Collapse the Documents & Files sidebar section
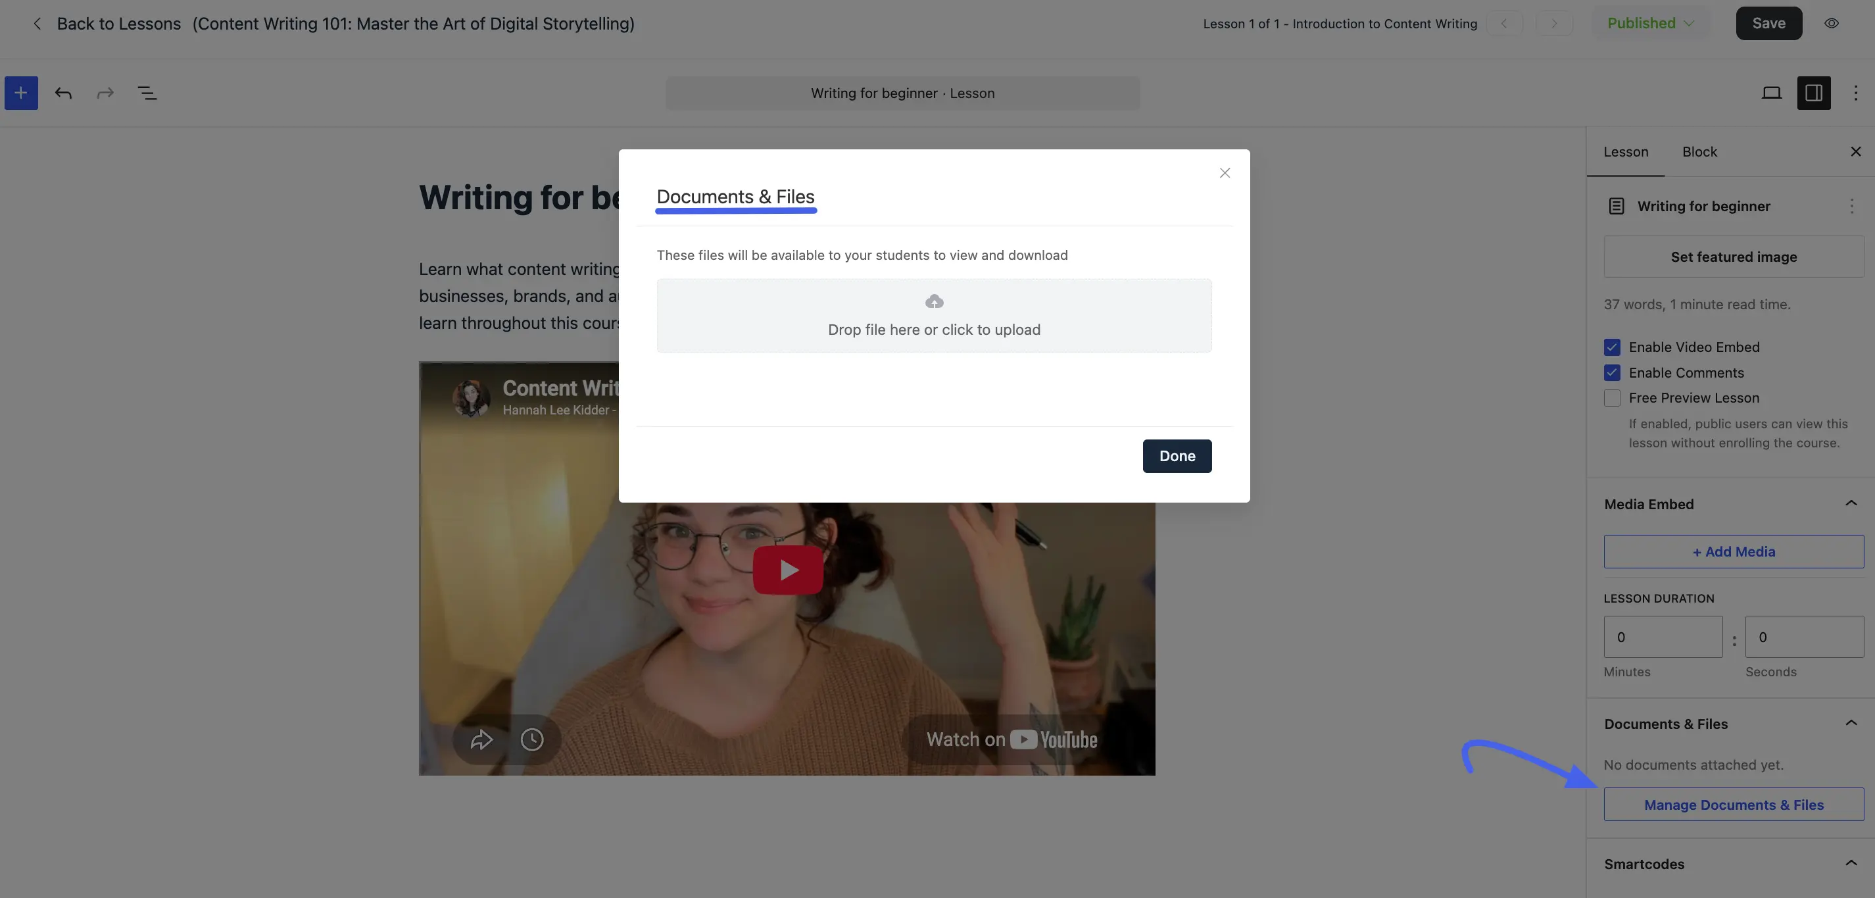Screen dimensions: 1875x898 [1851, 723]
